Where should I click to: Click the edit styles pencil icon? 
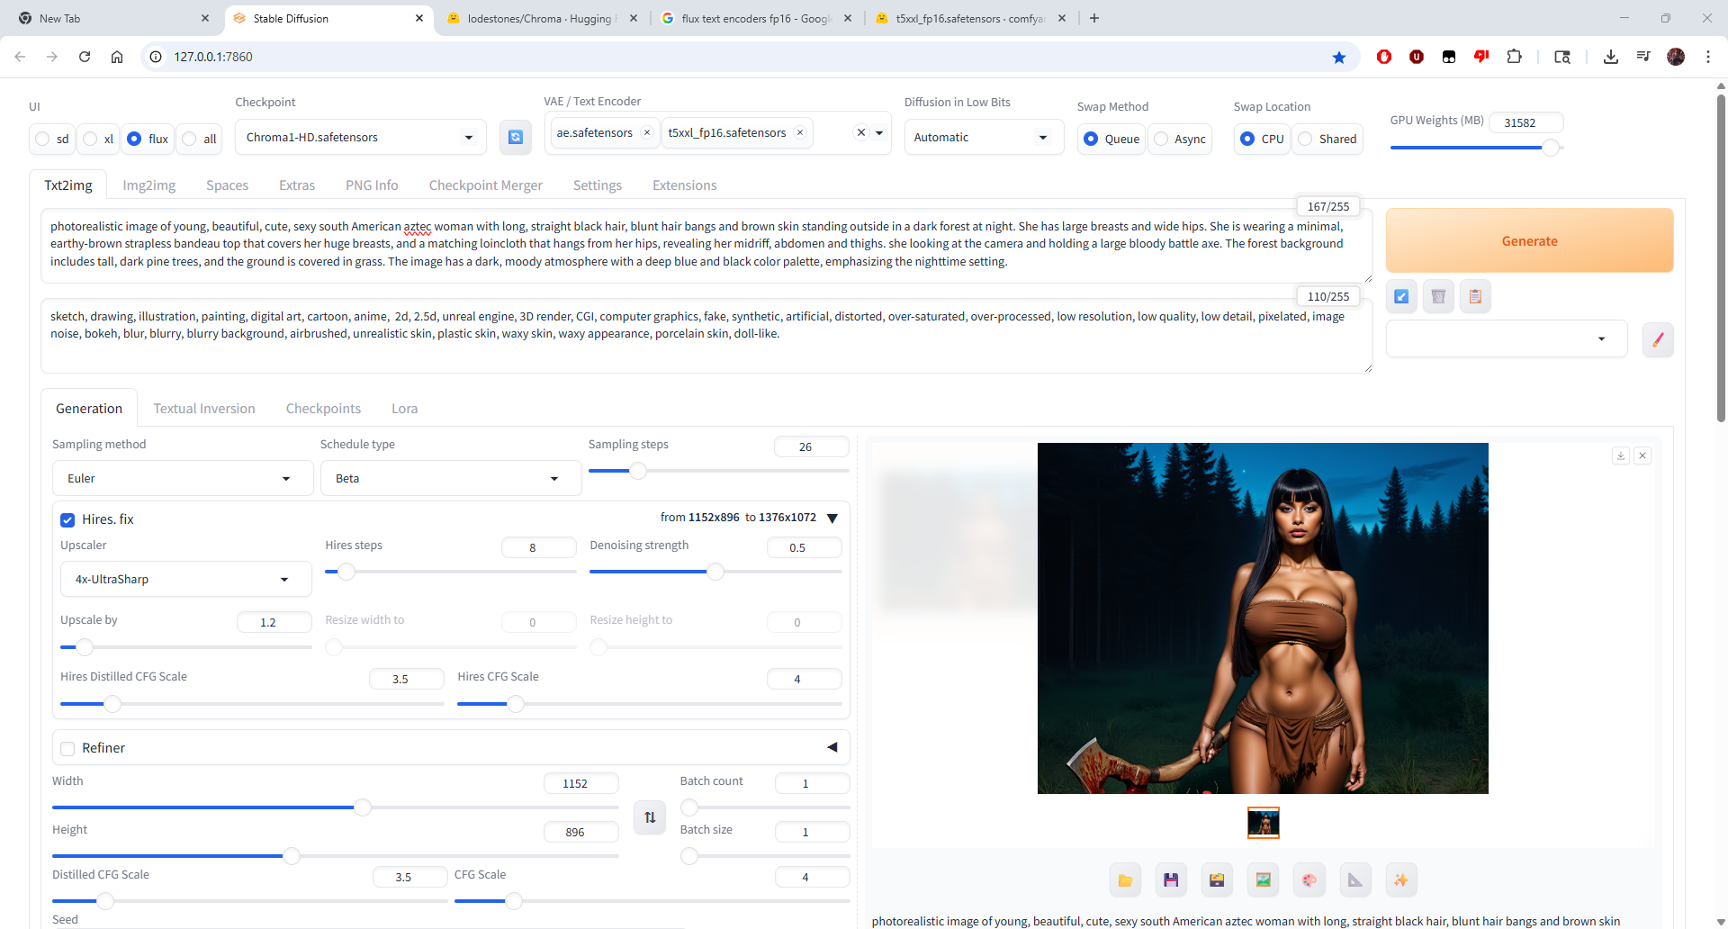pyautogui.click(x=1658, y=339)
